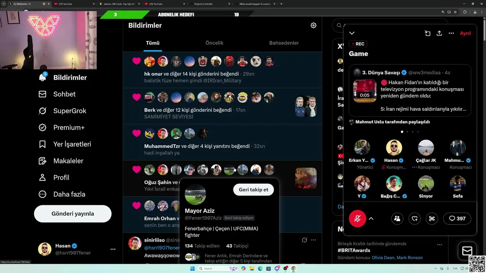Open MuhammedTzr reply like notification
This screenshot has height=273, width=486.
tap(222, 143)
